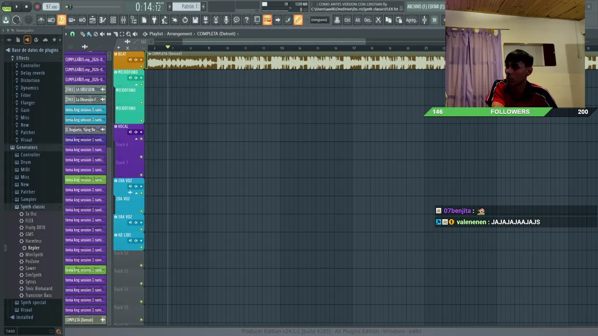Click the Alt shortcut button
This screenshot has width=598, height=336.
click(x=357, y=20)
